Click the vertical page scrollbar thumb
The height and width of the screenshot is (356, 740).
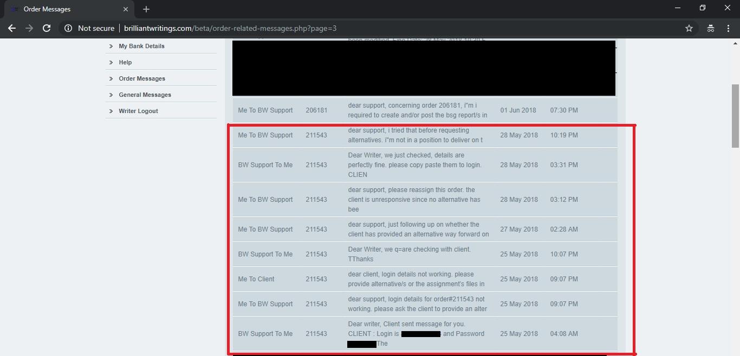pos(735,115)
